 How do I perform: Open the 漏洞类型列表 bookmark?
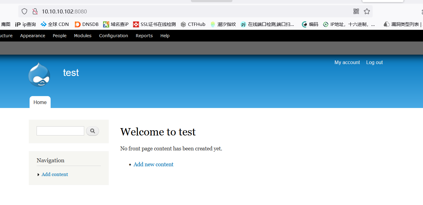tap(402, 24)
